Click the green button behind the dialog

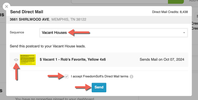[x=176, y=2]
